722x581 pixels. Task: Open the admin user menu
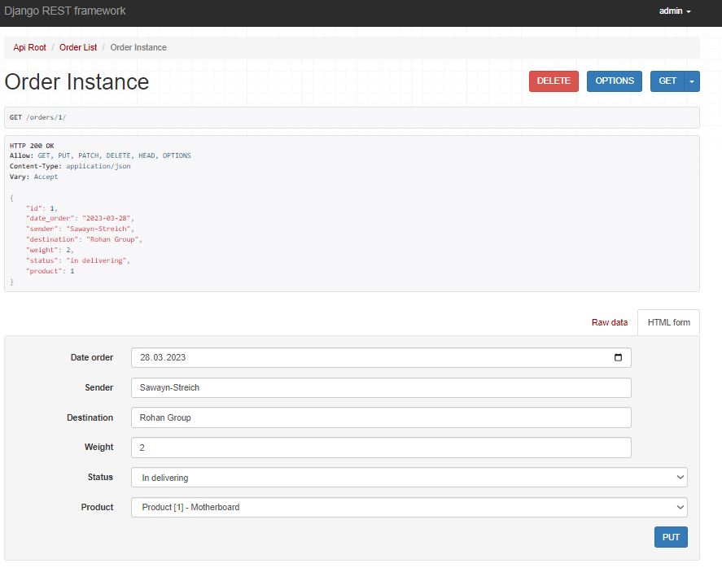[675, 11]
